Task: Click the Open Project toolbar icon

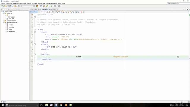Action: point(9,6)
